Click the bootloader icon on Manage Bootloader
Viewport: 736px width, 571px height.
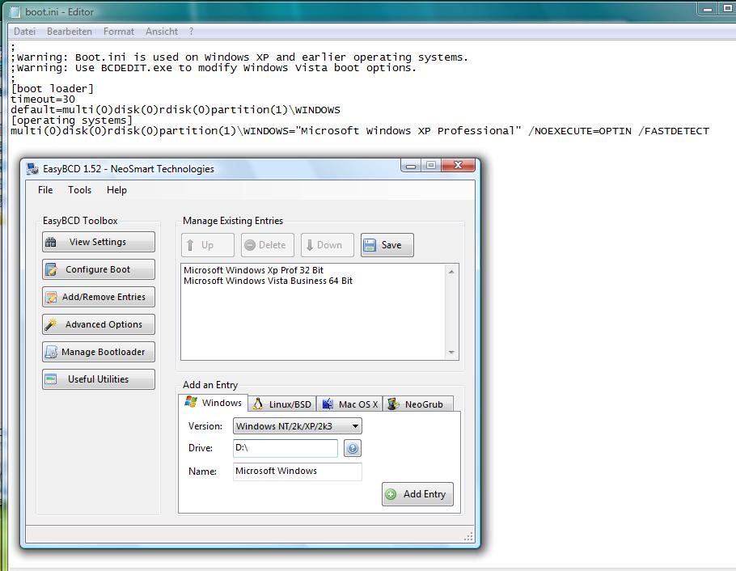coord(51,352)
